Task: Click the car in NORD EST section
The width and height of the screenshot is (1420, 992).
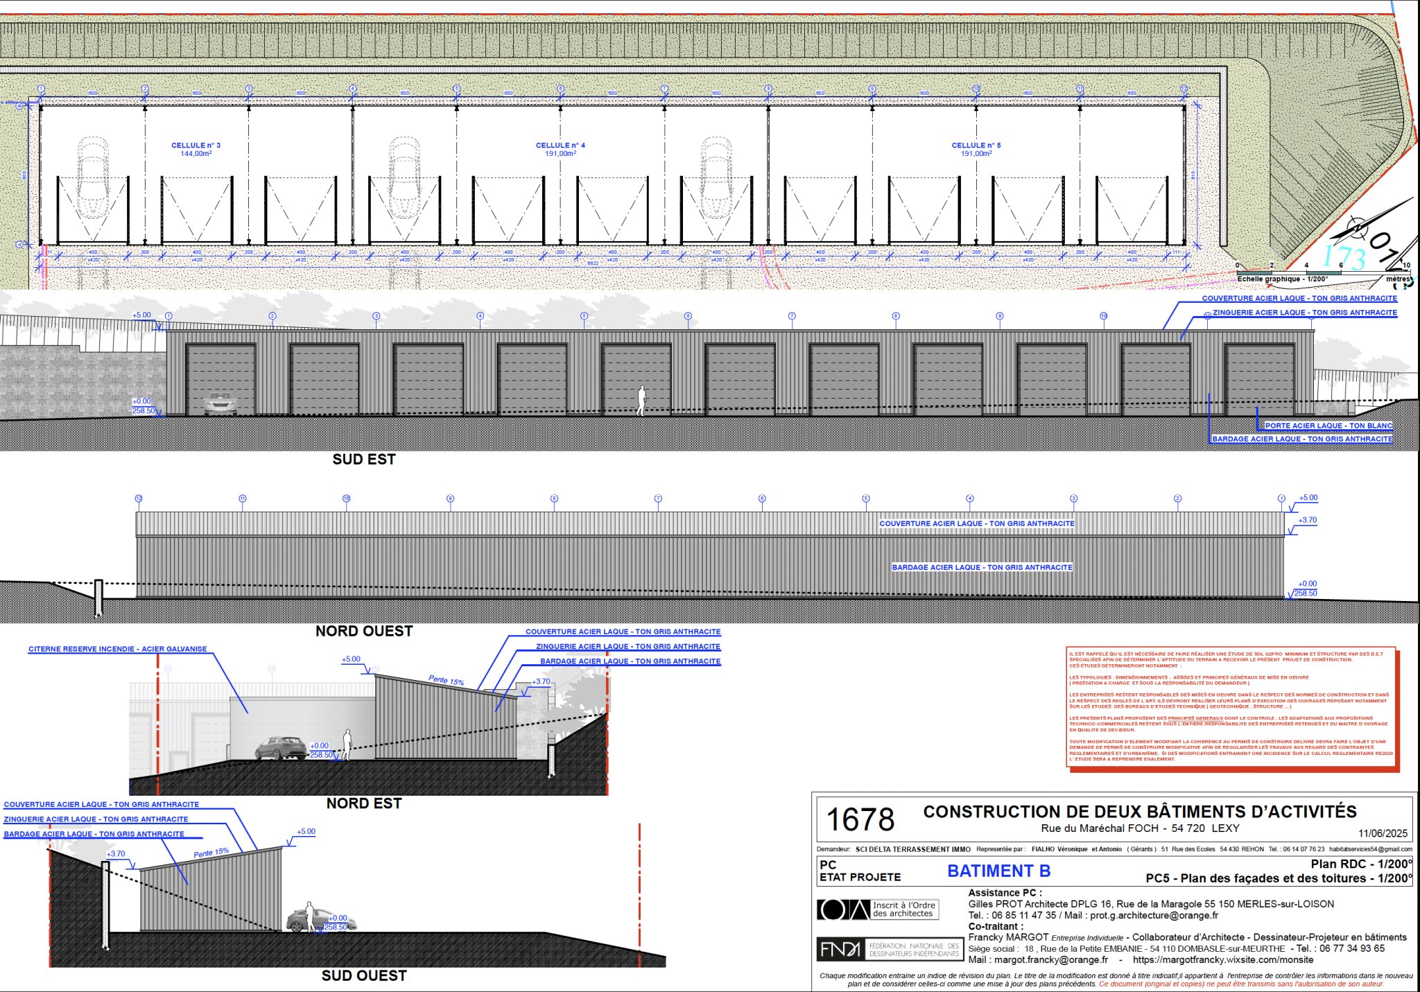Action: click(x=280, y=749)
